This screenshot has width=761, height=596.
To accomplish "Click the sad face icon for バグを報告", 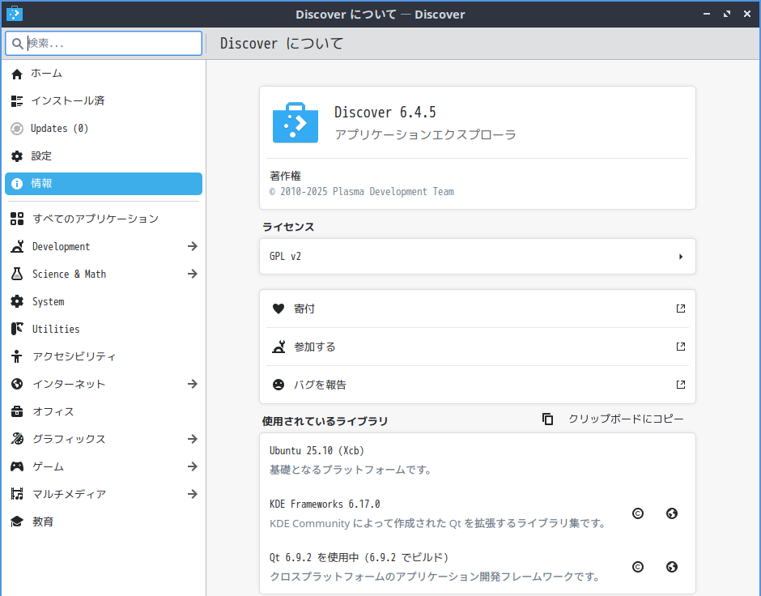I will pos(278,385).
